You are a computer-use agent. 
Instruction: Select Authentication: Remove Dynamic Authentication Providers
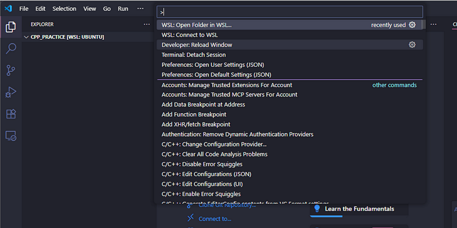[x=290, y=134]
